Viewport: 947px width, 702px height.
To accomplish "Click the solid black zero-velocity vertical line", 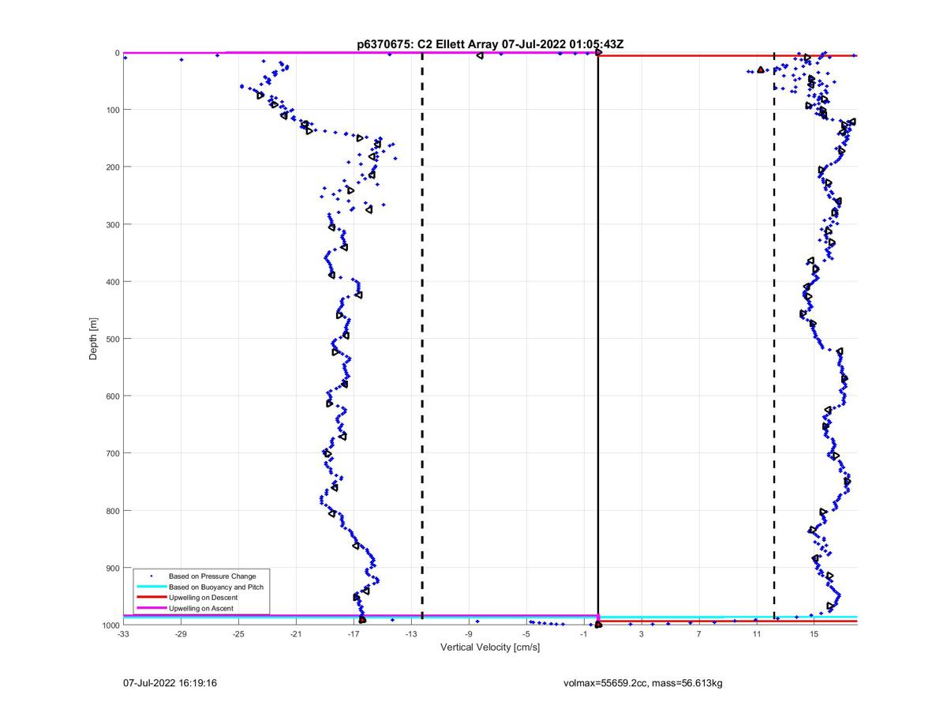I will pos(598,339).
